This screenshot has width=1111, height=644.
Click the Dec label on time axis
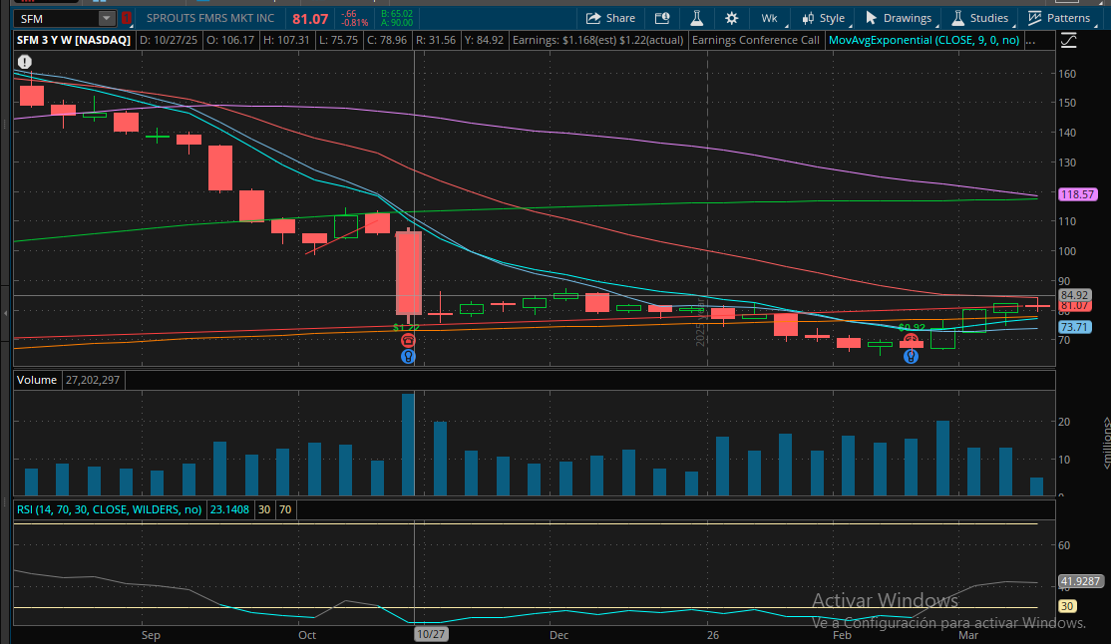pos(559,635)
